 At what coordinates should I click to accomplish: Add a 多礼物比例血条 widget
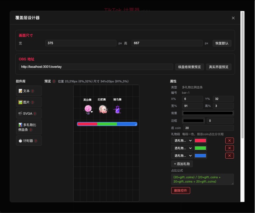point(29,127)
